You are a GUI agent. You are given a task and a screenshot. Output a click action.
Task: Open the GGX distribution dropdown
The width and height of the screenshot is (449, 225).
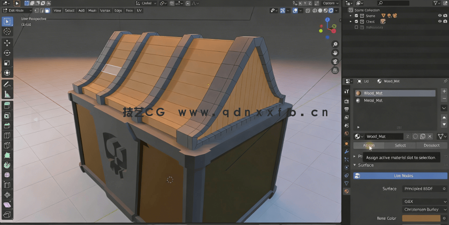tap(425, 202)
